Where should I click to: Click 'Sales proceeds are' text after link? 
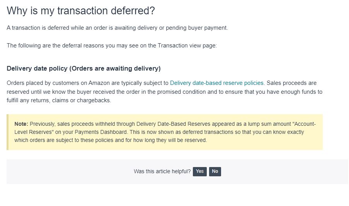pos(291,83)
